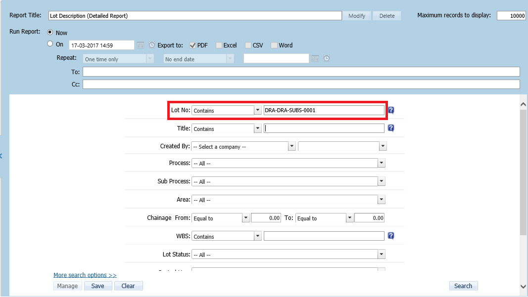Select the Now run report option

point(50,32)
